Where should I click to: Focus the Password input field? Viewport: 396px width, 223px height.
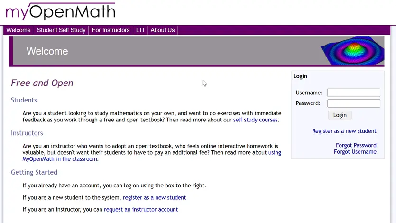pyautogui.click(x=353, y=103)
